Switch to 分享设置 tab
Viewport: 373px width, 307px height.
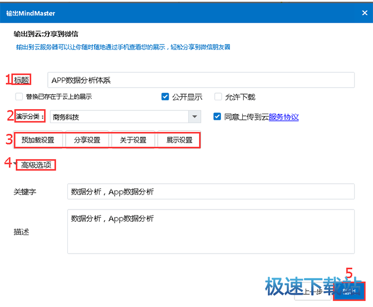point(87,140)
